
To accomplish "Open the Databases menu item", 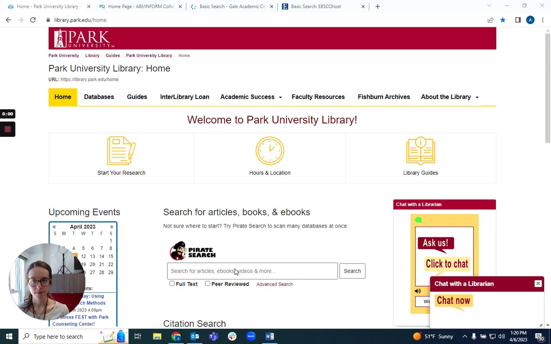I will pos(99,97).
